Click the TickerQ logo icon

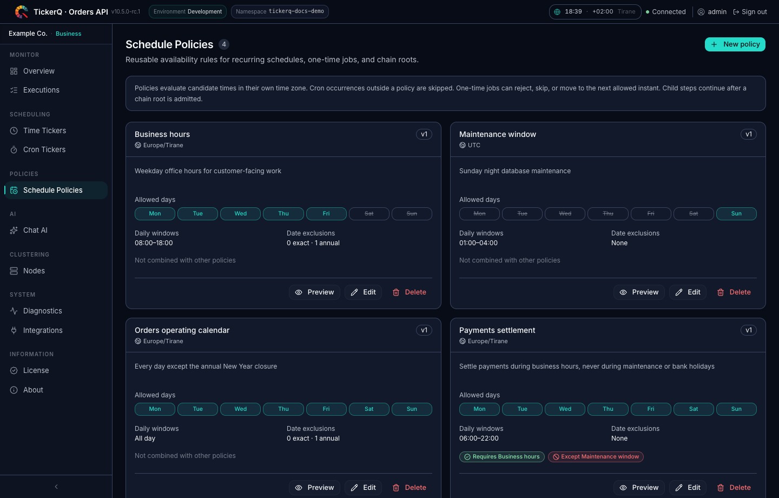point(22,11)
